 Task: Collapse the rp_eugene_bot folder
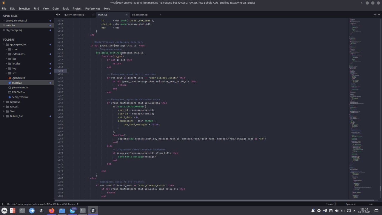pyautogui.click(x=4, y=44)
